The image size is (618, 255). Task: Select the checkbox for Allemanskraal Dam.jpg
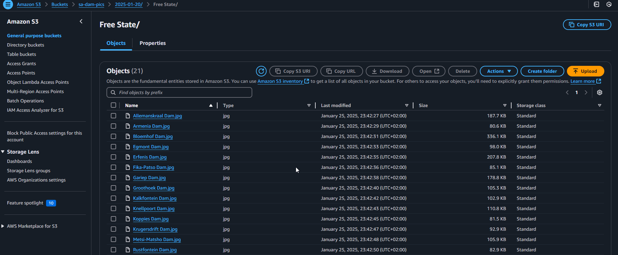[113, 116]
